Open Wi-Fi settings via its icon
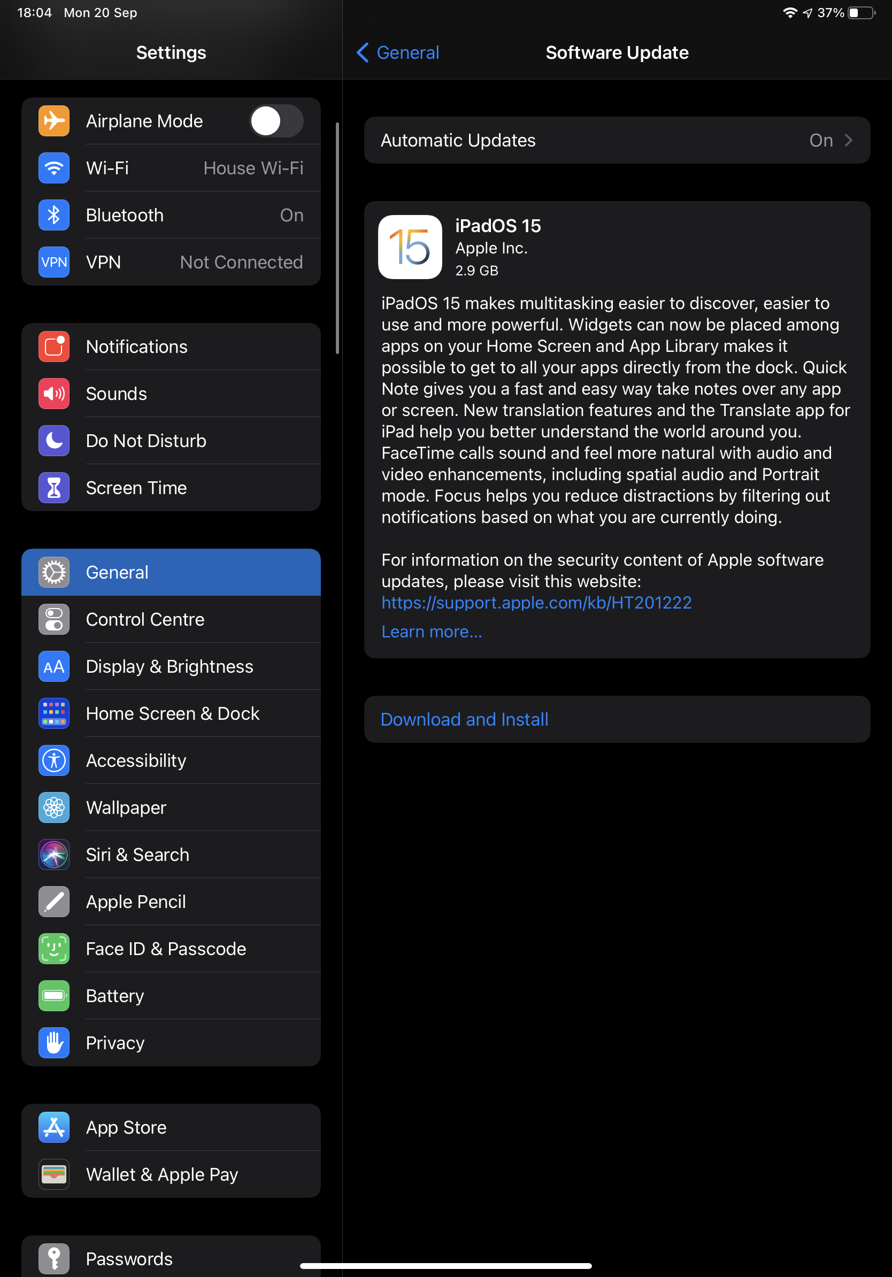Screen dimensions: 892x1277 pyautogui.click(x=54, y=168)
